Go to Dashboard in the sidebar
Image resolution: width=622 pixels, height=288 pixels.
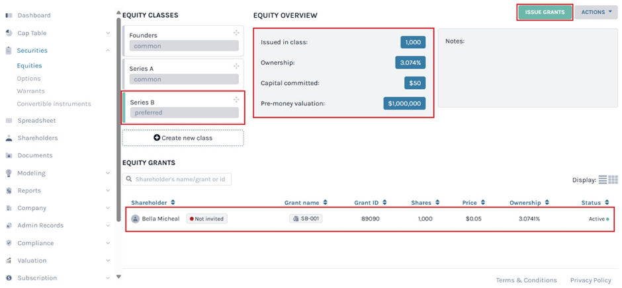click(x=34, y=15)
